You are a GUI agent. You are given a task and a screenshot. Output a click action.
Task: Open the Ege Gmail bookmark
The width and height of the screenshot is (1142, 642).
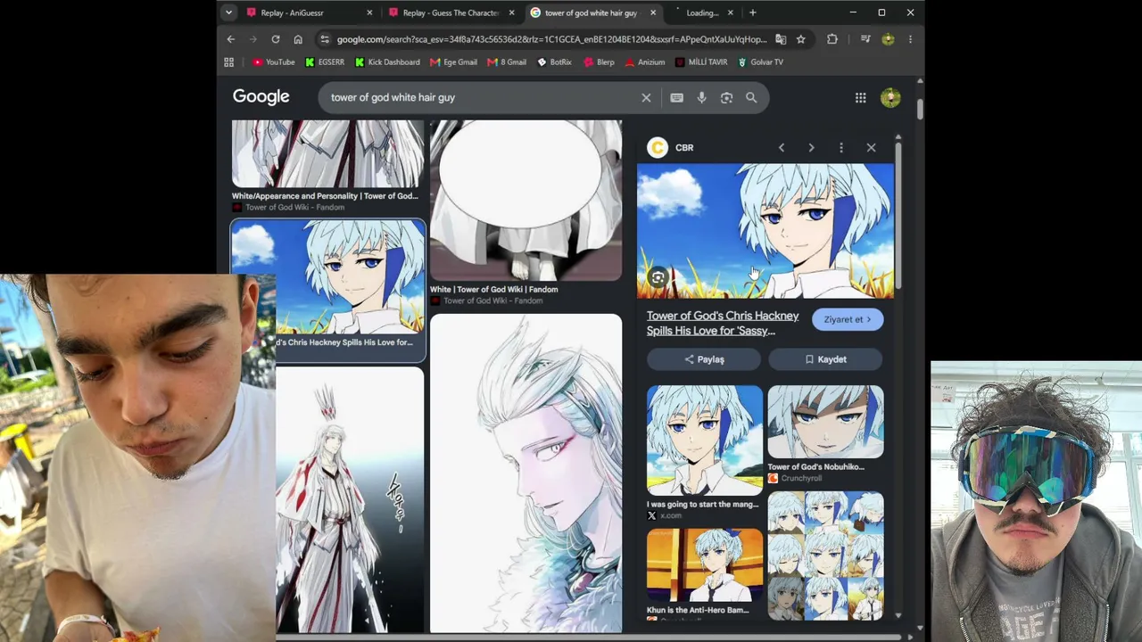(453, 62)
